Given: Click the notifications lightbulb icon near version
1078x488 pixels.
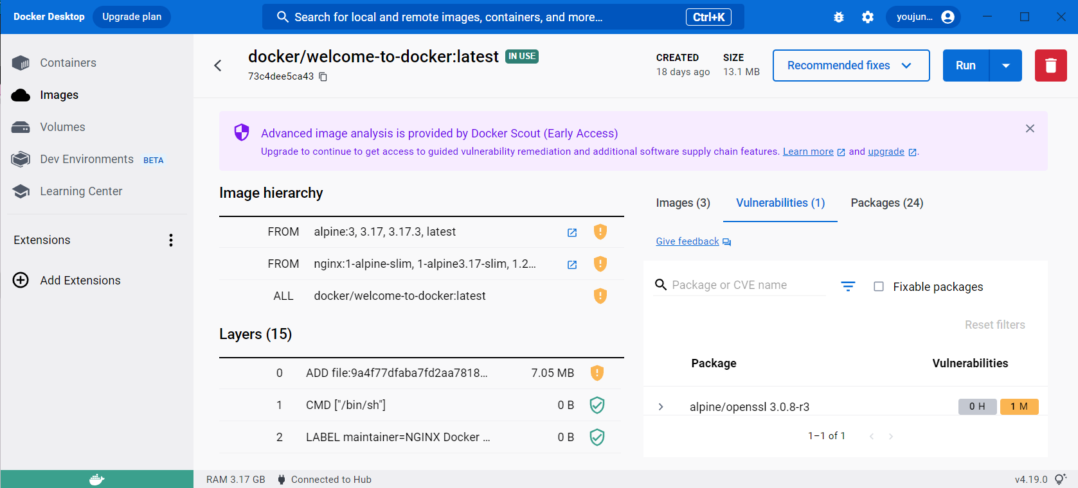Looking at the screenshot, I should coord(1061,479).
